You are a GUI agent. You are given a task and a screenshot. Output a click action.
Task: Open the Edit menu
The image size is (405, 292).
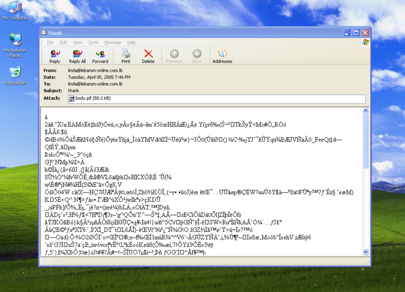[63, 43]
